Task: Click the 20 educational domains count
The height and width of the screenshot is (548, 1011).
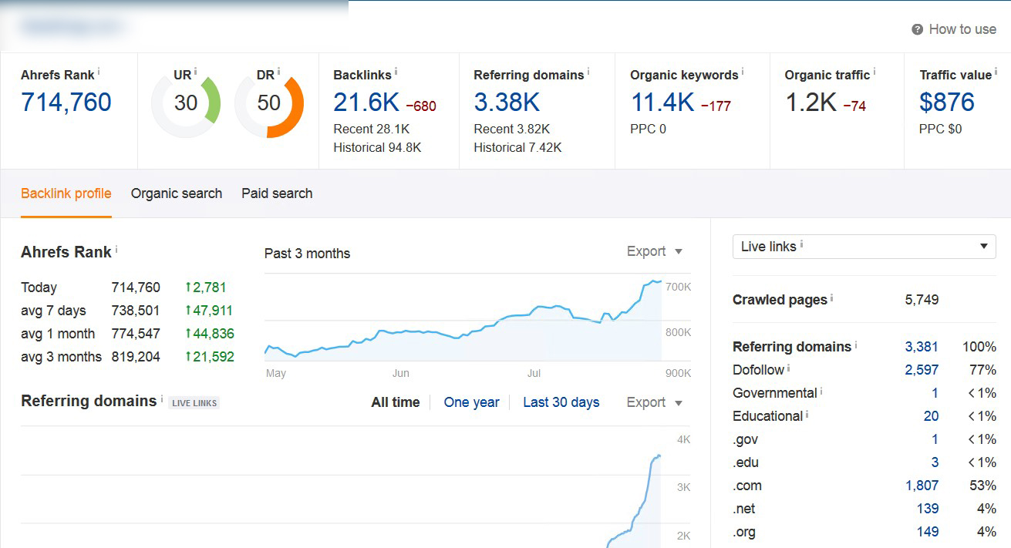Action: [x=931, y=416]
